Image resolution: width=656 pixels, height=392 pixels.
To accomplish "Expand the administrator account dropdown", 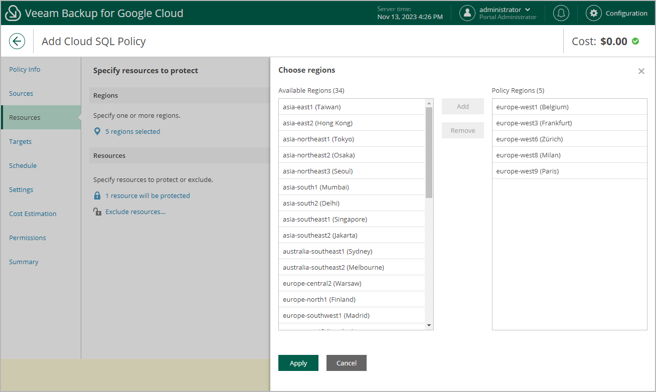I will coord(527,10).
